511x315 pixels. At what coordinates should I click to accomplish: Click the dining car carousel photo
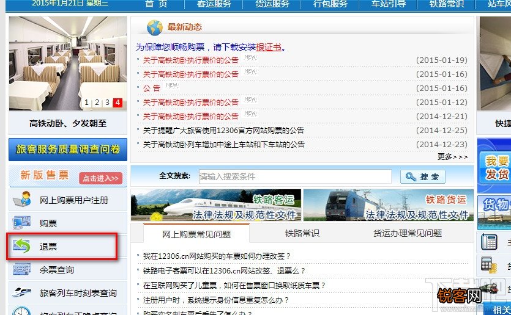tap(68, 63)
